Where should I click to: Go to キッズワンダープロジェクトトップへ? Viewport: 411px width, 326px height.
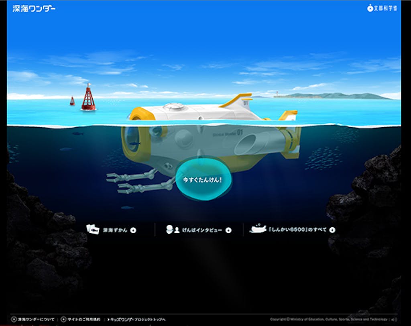tap(136, 320)
